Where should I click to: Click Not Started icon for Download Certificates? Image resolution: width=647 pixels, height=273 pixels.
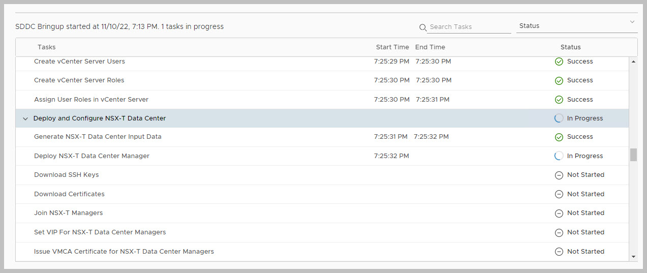click(x=559, y=194)
